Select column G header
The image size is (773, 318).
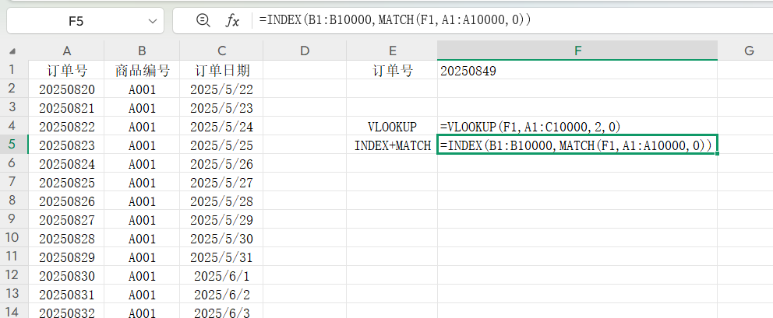(748, 51)
